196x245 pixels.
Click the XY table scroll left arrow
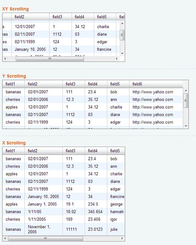tap(5, 59)
